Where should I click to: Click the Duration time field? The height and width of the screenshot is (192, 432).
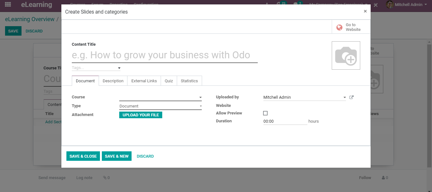click(x=285, y=121)
